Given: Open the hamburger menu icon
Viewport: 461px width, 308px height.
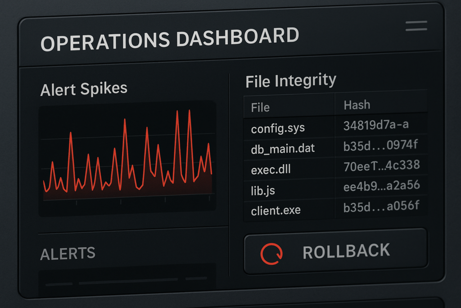Looking at the screenshot, I should coord(416,26).
